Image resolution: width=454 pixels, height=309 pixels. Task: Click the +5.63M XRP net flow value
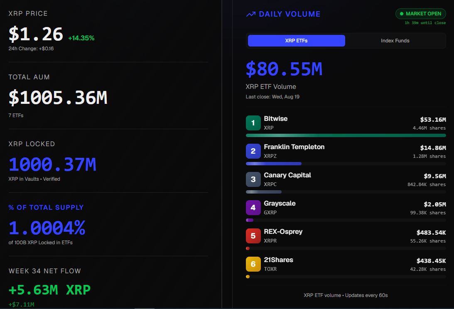tap(49, 289)
